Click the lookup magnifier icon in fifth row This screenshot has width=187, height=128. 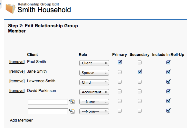[x=72, y=102]
